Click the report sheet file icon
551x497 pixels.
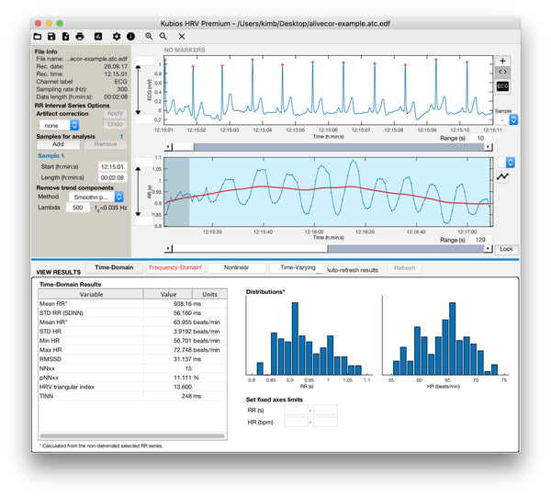pos(66,36)
